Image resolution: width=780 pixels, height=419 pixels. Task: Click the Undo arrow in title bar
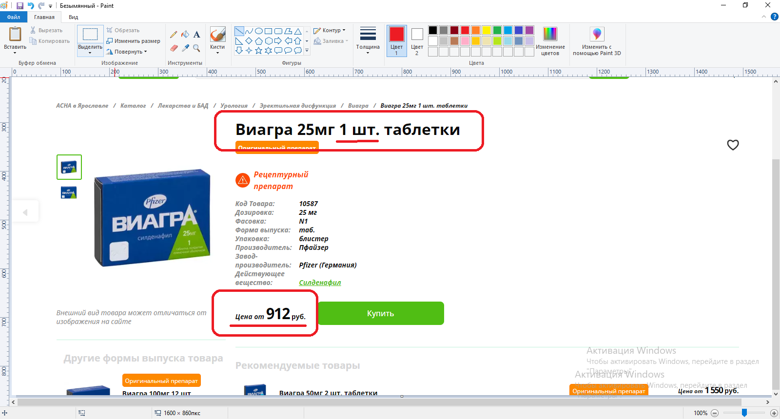[31, 6]
